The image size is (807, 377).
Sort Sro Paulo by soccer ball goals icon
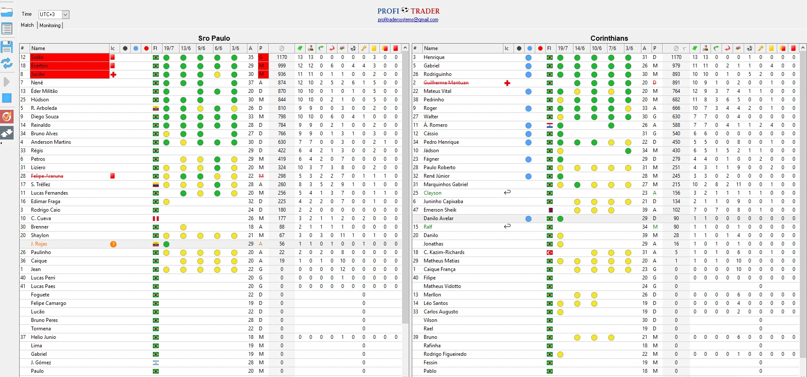click(x=353, y=48)
